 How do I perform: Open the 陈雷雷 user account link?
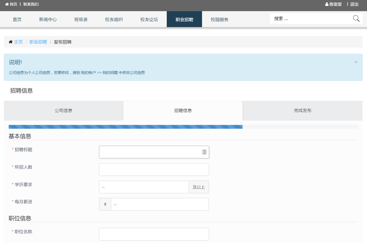click(336, 4)
